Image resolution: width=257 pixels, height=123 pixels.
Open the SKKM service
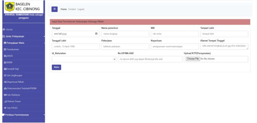(x=24, y=62)
